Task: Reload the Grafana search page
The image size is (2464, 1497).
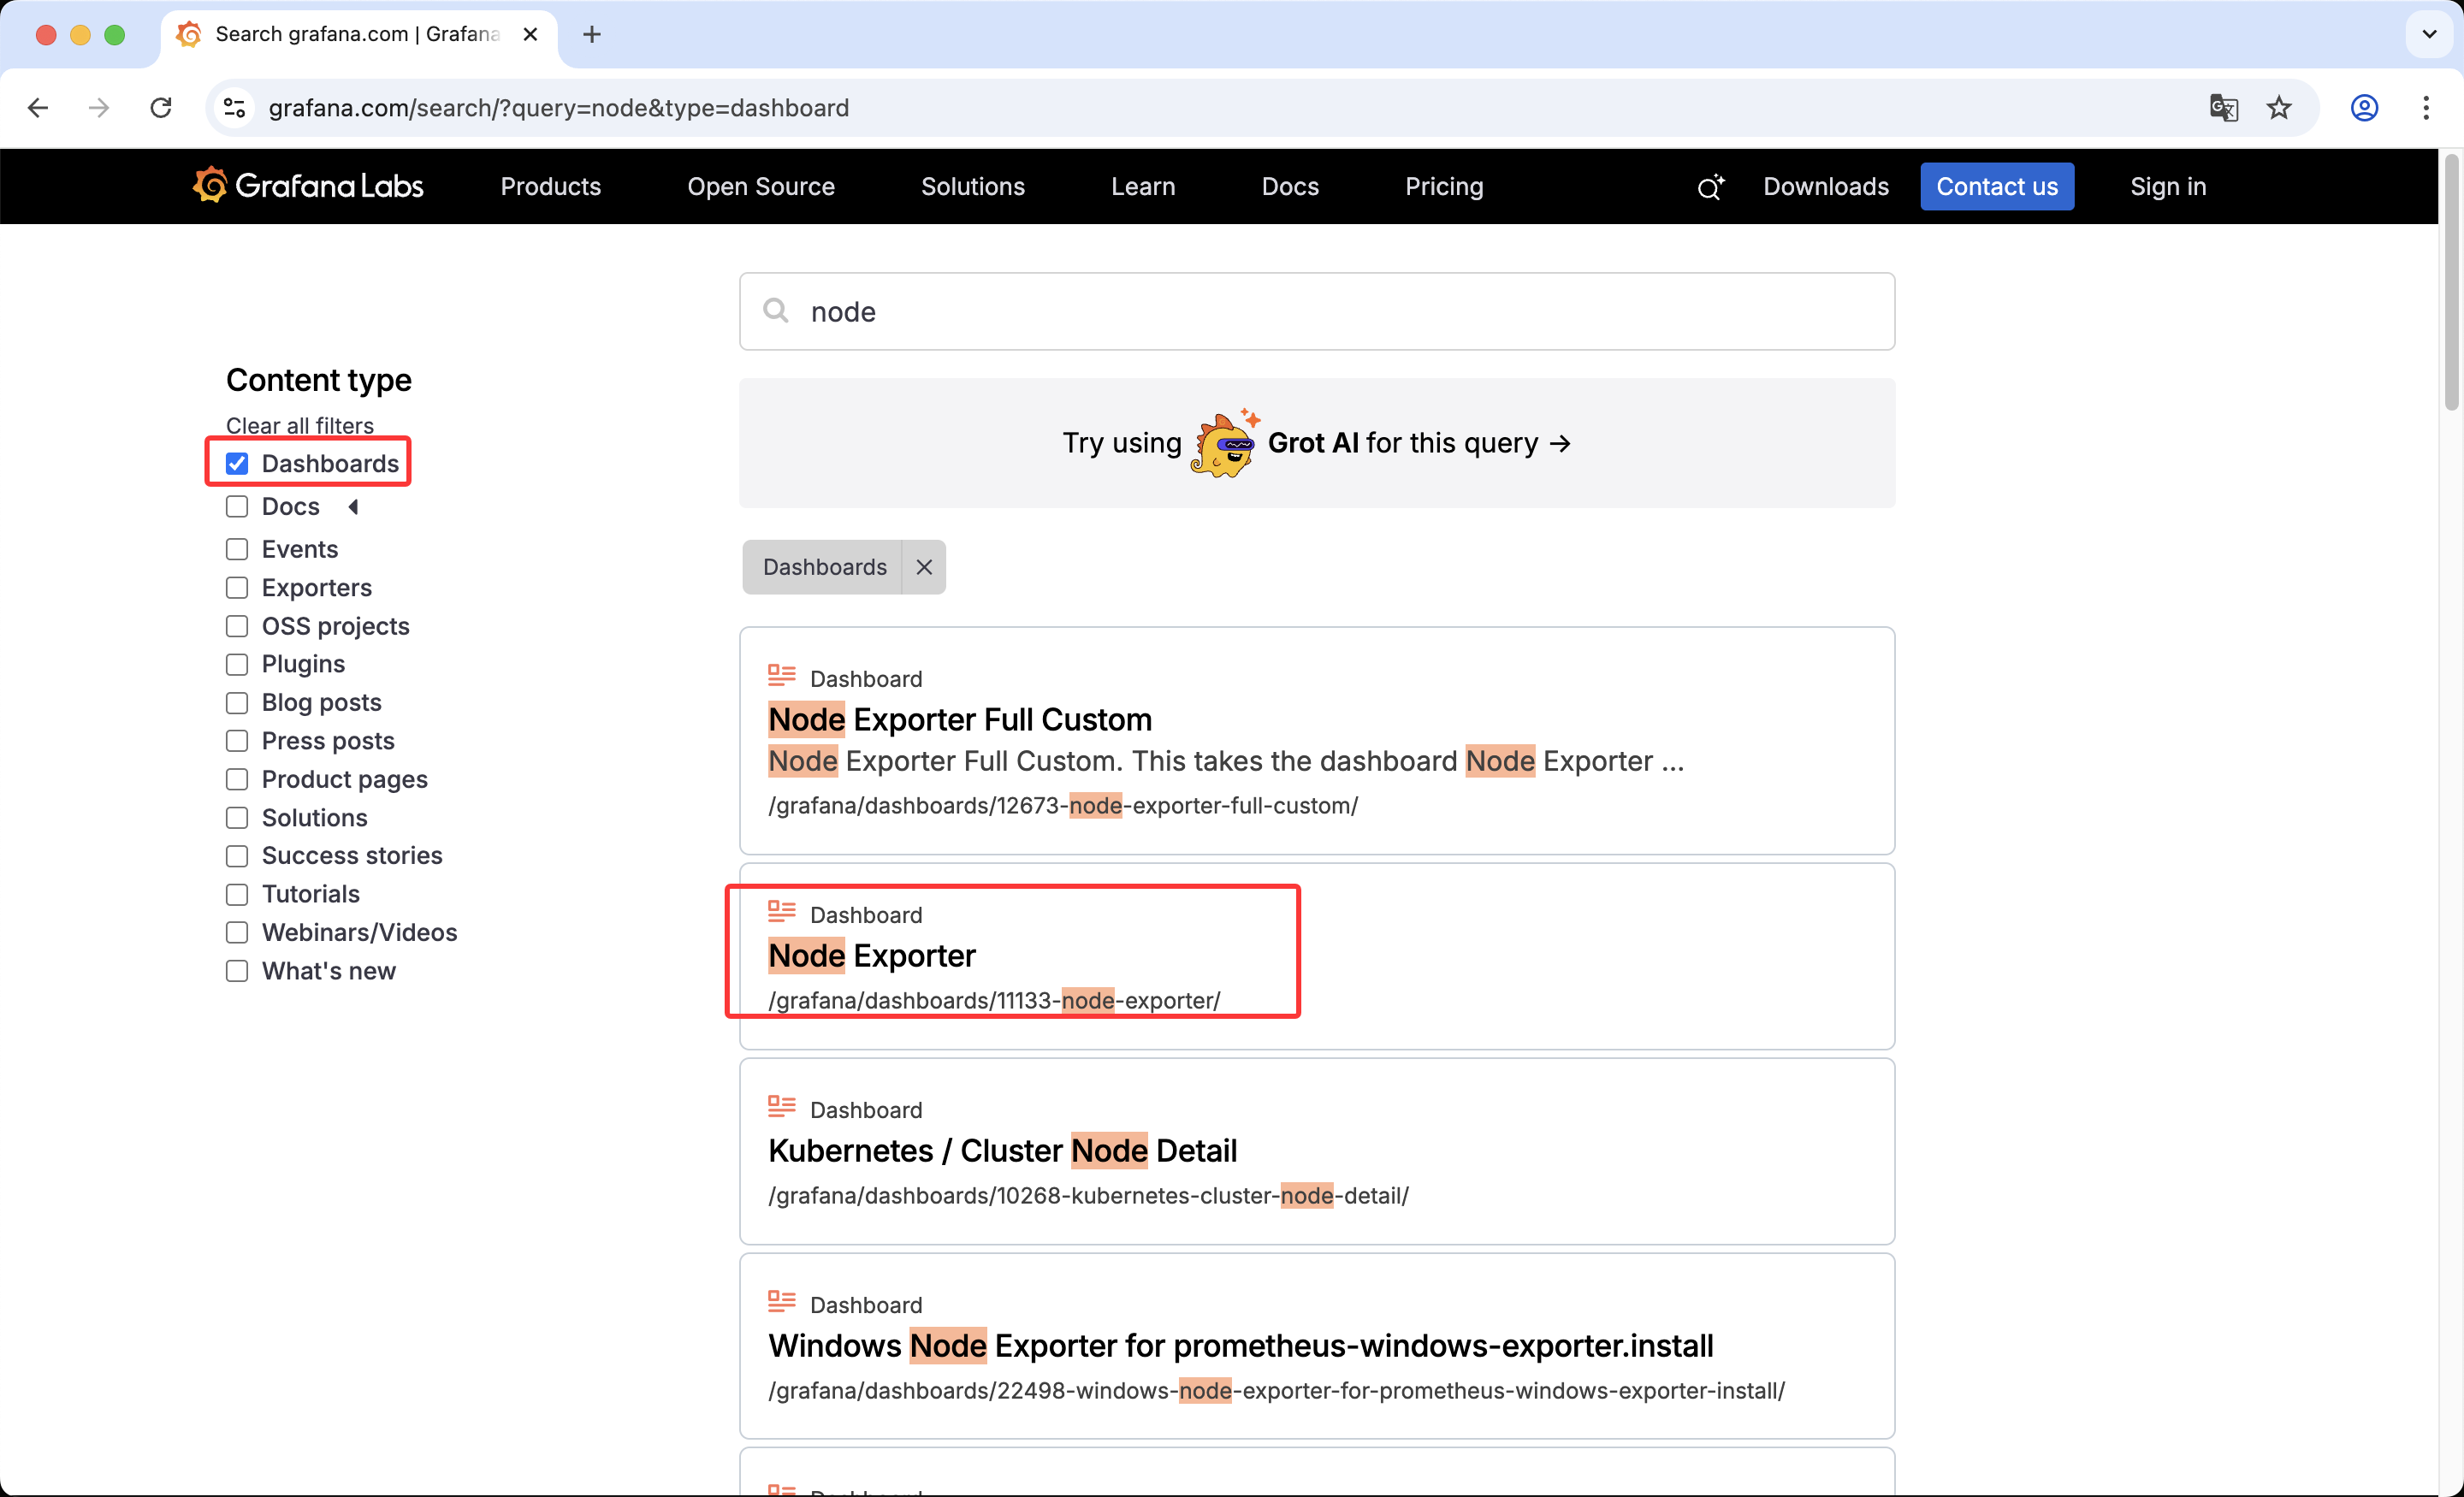Action: (160, 108)
